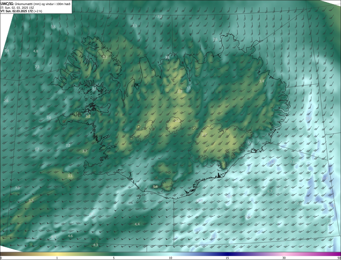Click the '4.8' value label on the map
The width and height of the screenshot is (341, 260).
[x=35, y=51]
